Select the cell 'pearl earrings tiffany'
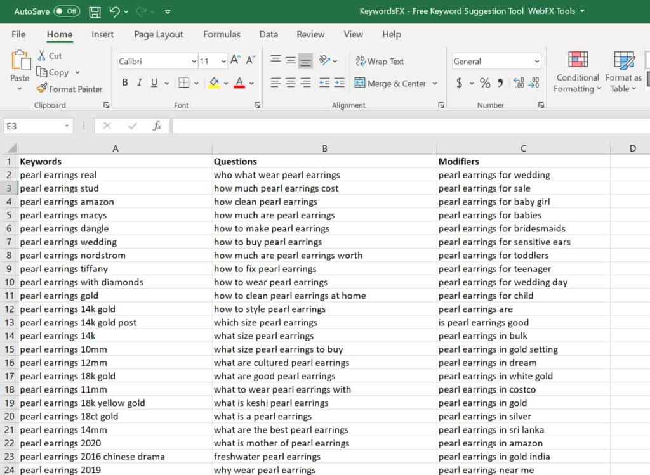The image size is (650, 475). 116,269
